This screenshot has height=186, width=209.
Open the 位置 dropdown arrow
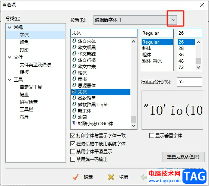(173, 20)
